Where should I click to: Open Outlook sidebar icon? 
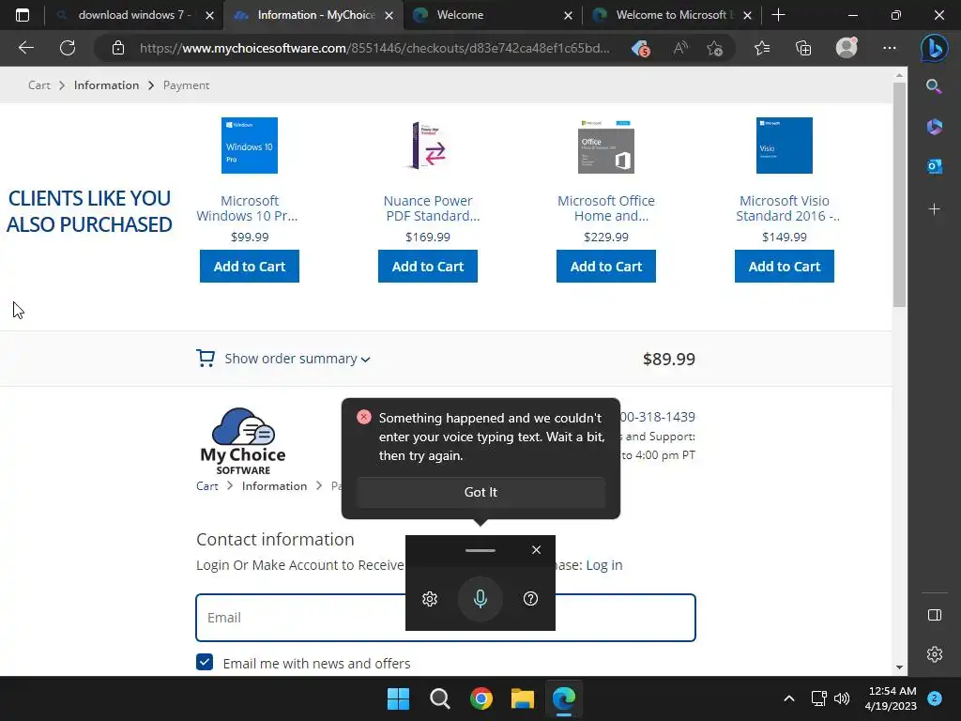[934, 166]
